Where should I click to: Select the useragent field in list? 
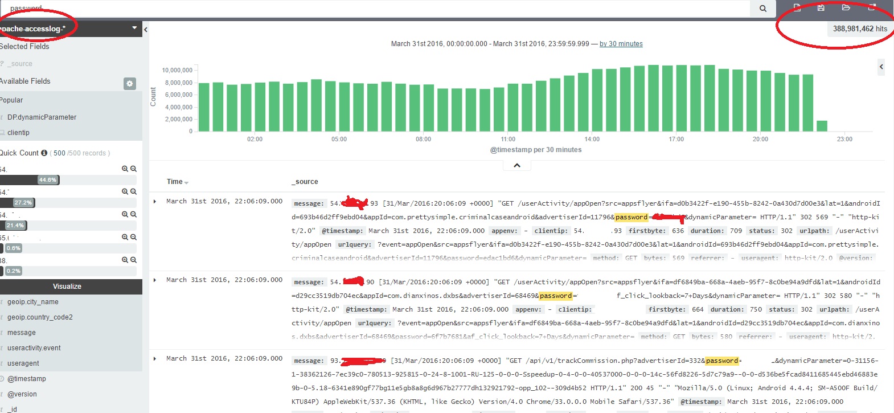coord(23,363)
